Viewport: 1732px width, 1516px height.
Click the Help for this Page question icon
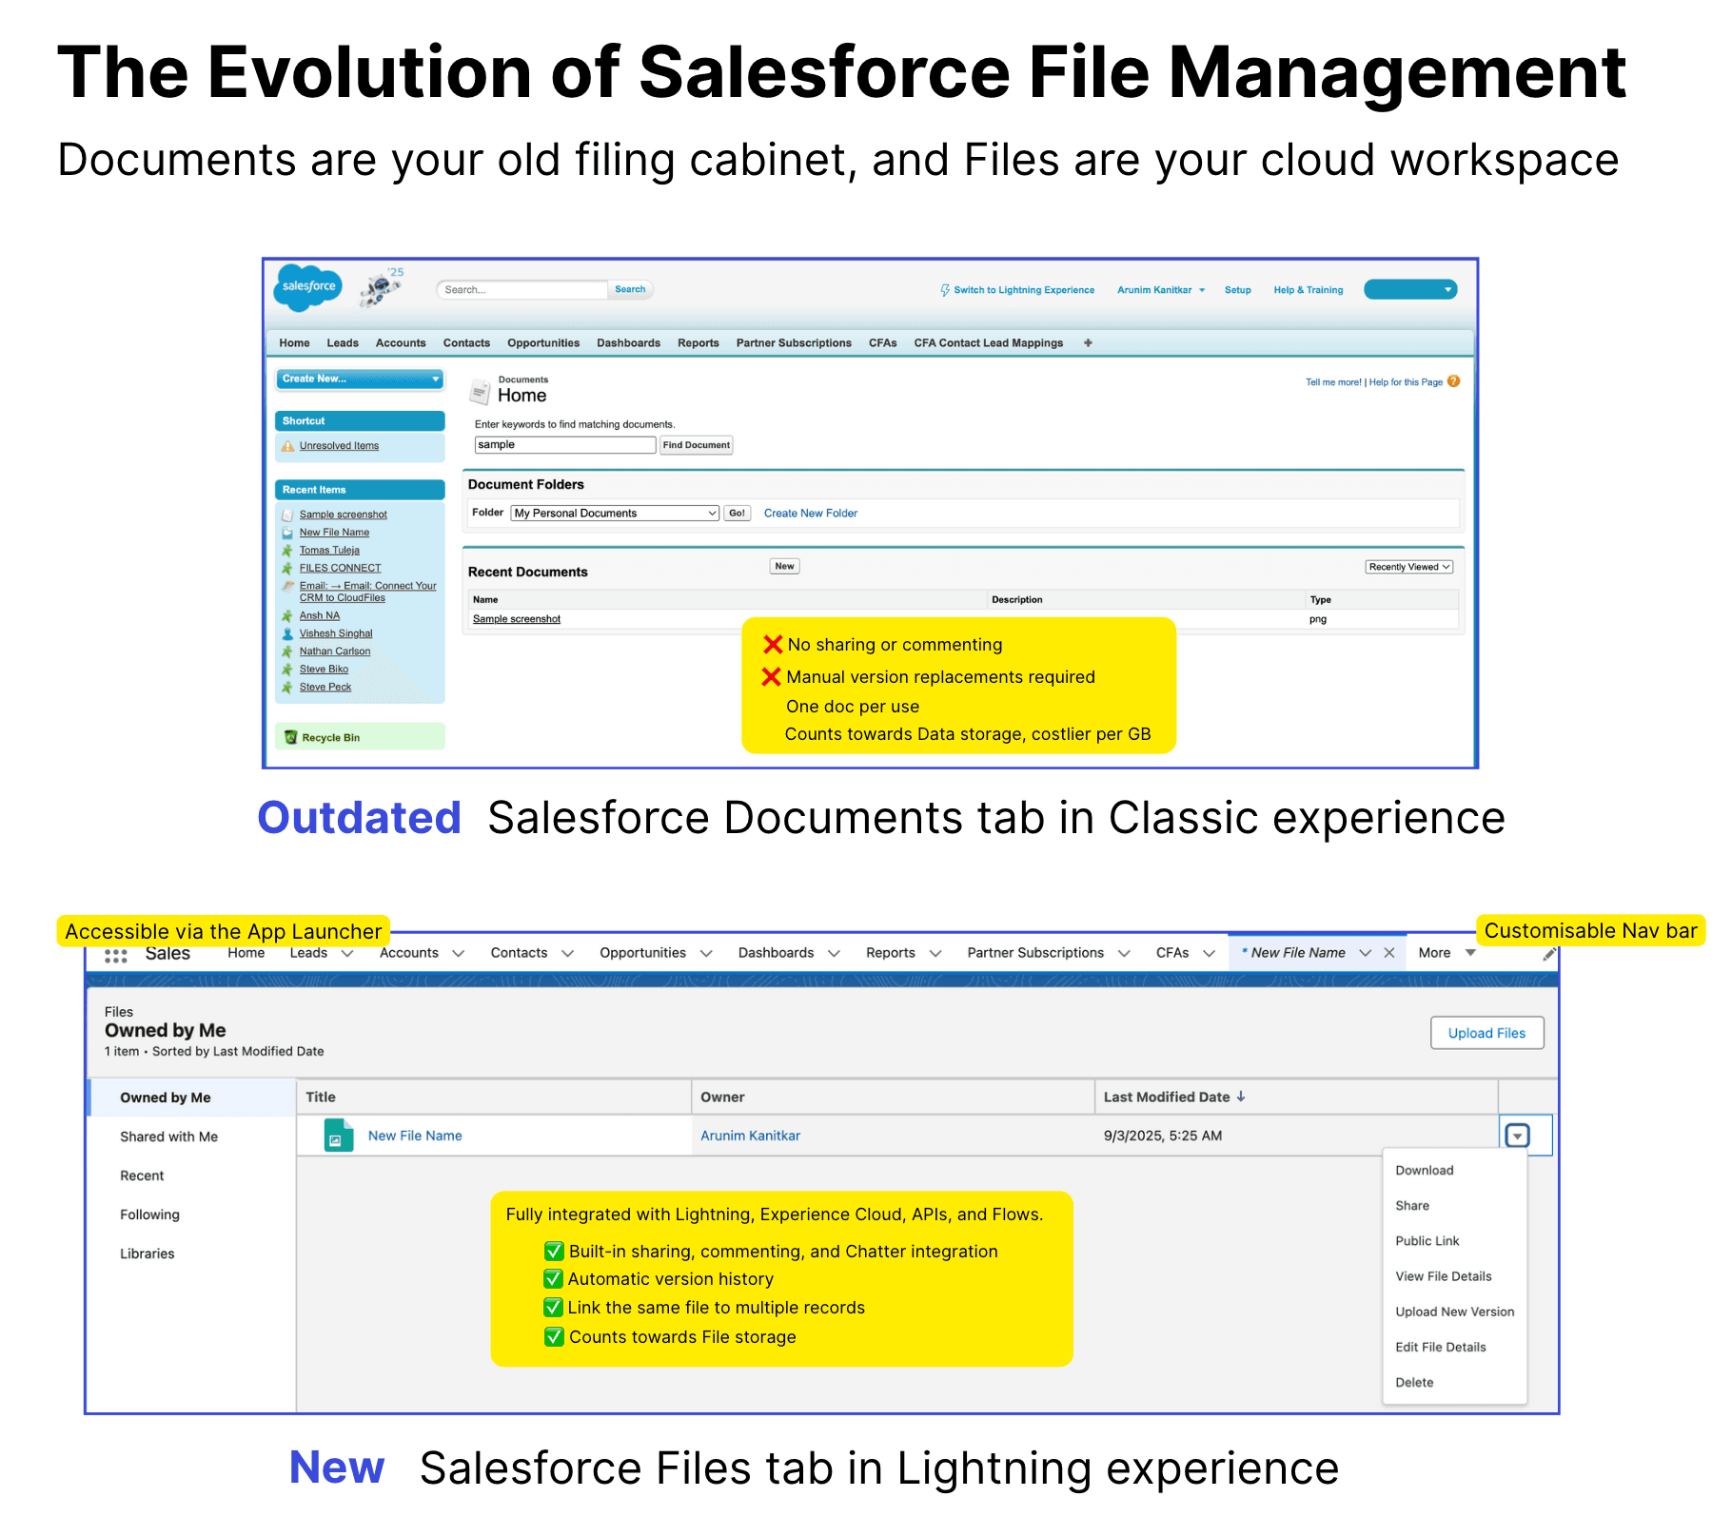tap(1453, 381)
